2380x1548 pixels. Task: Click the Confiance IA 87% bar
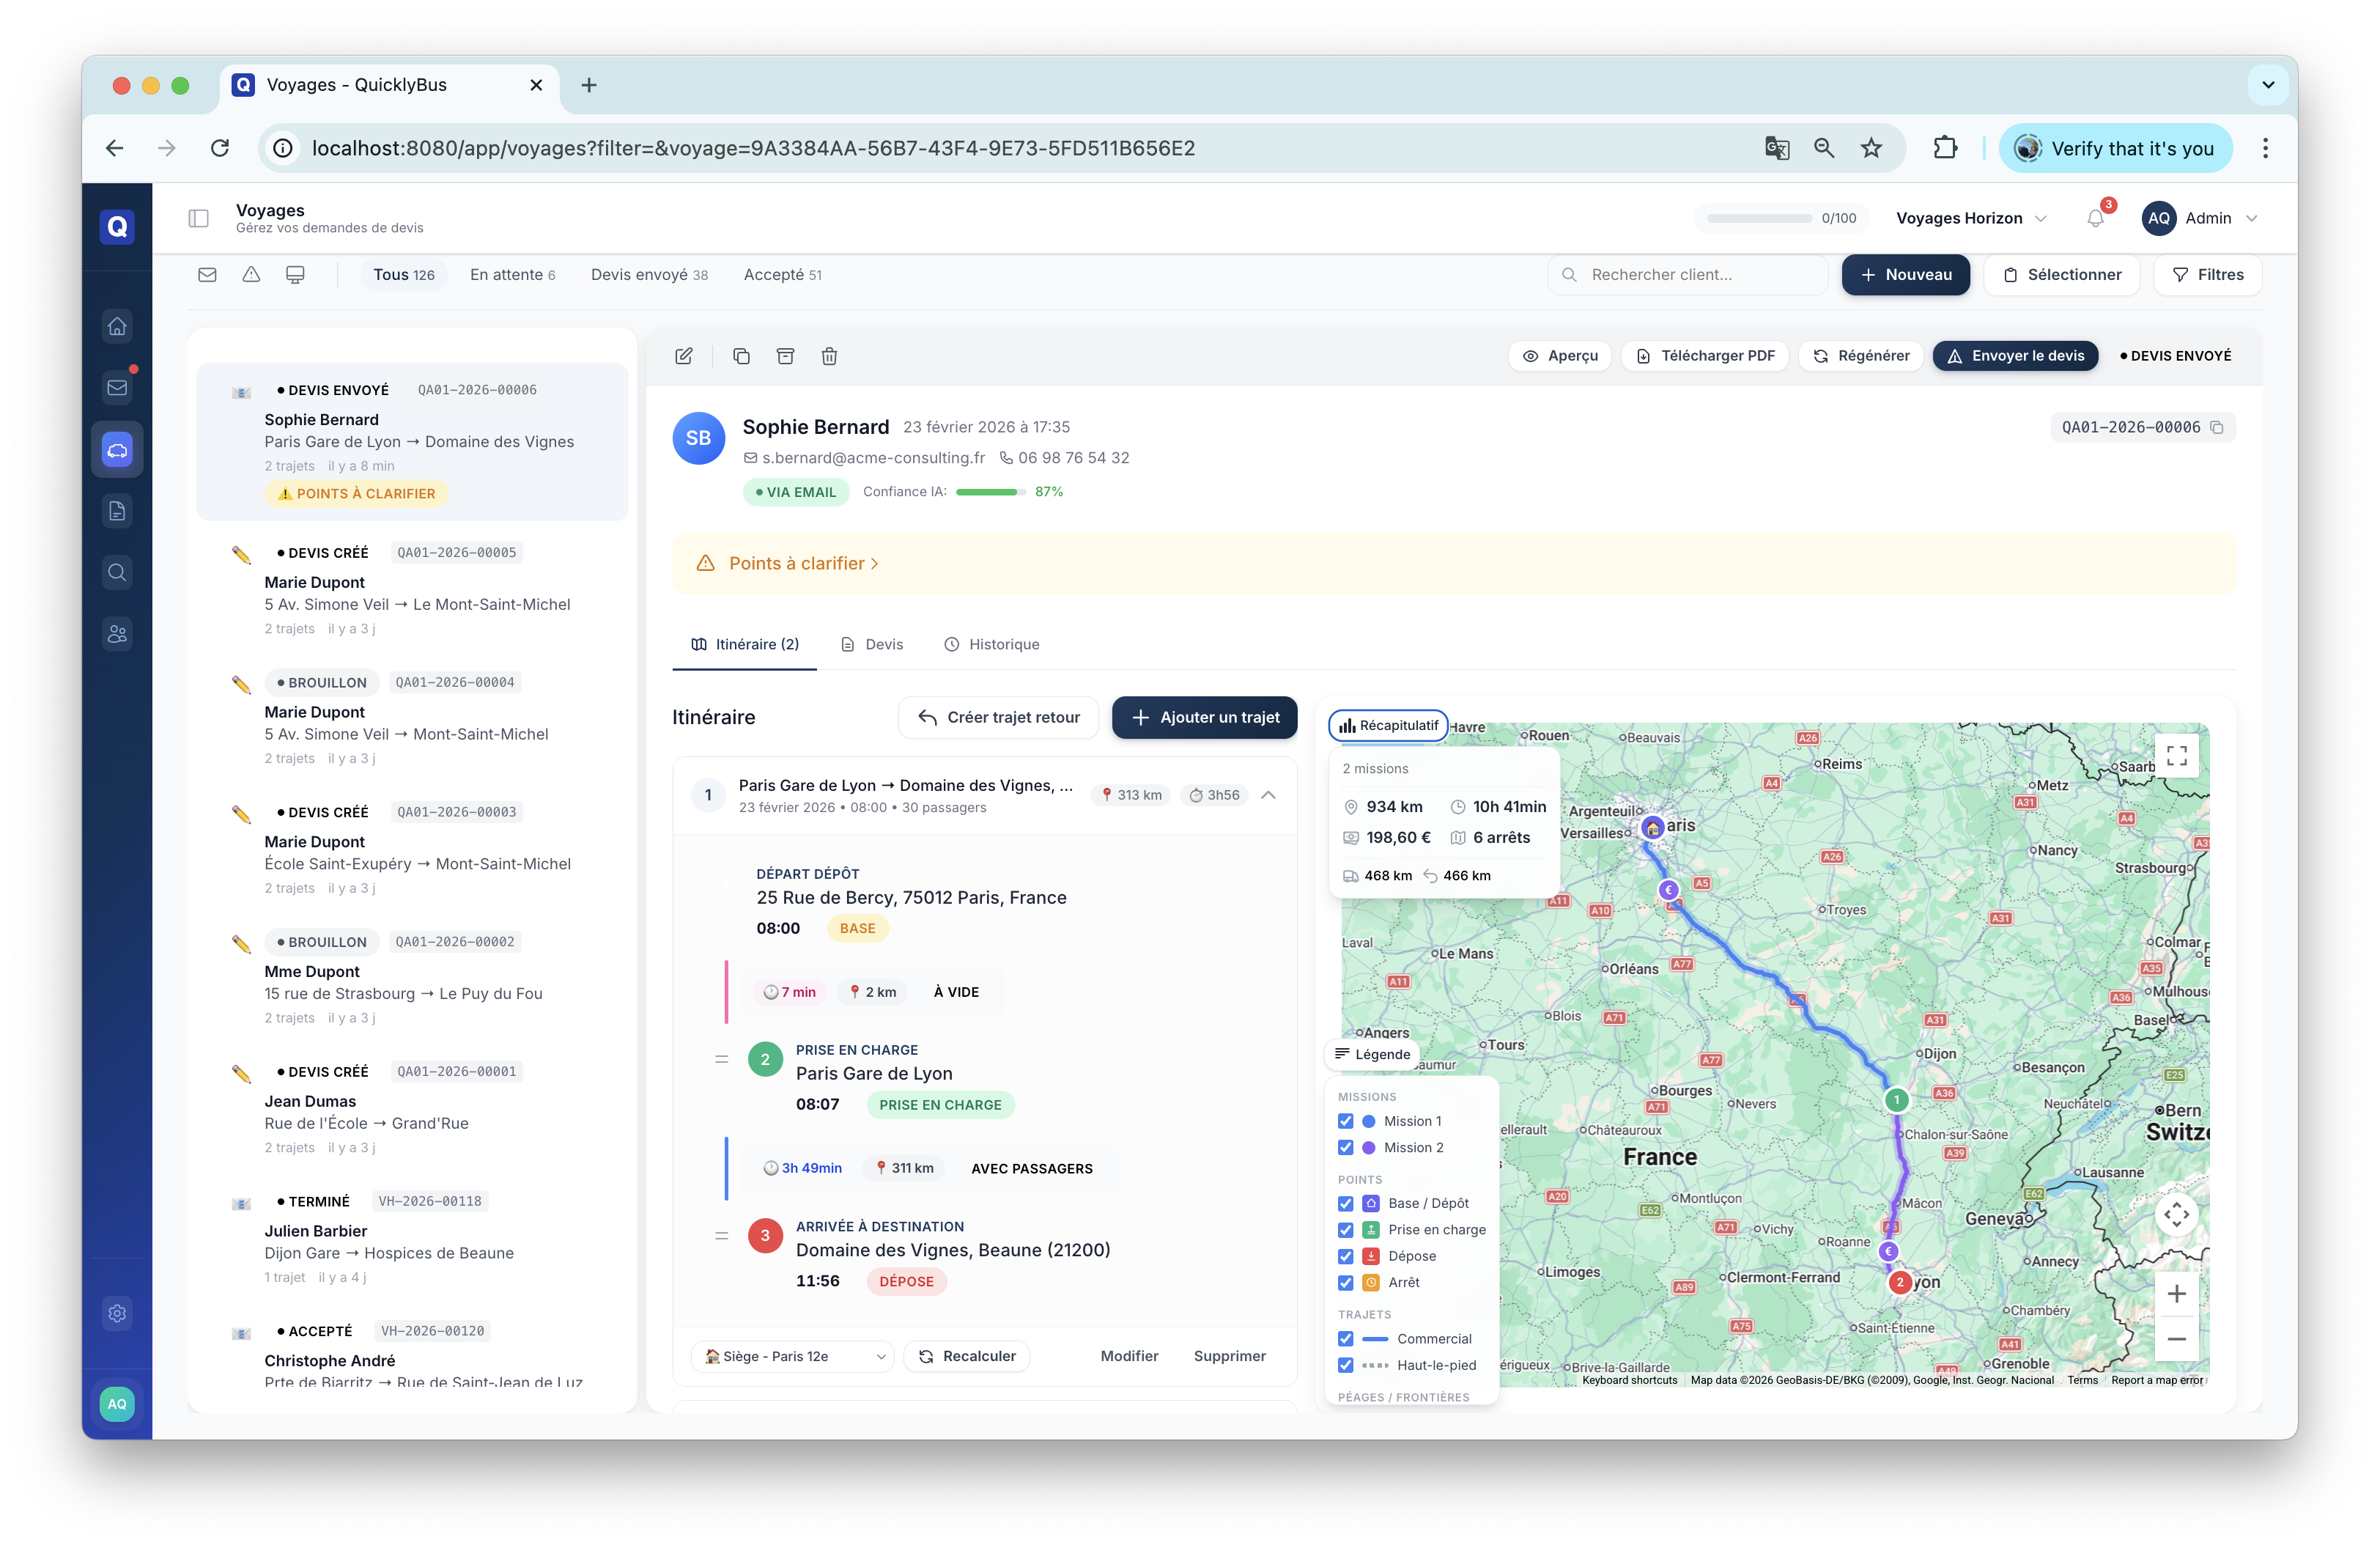pos(990,492)
